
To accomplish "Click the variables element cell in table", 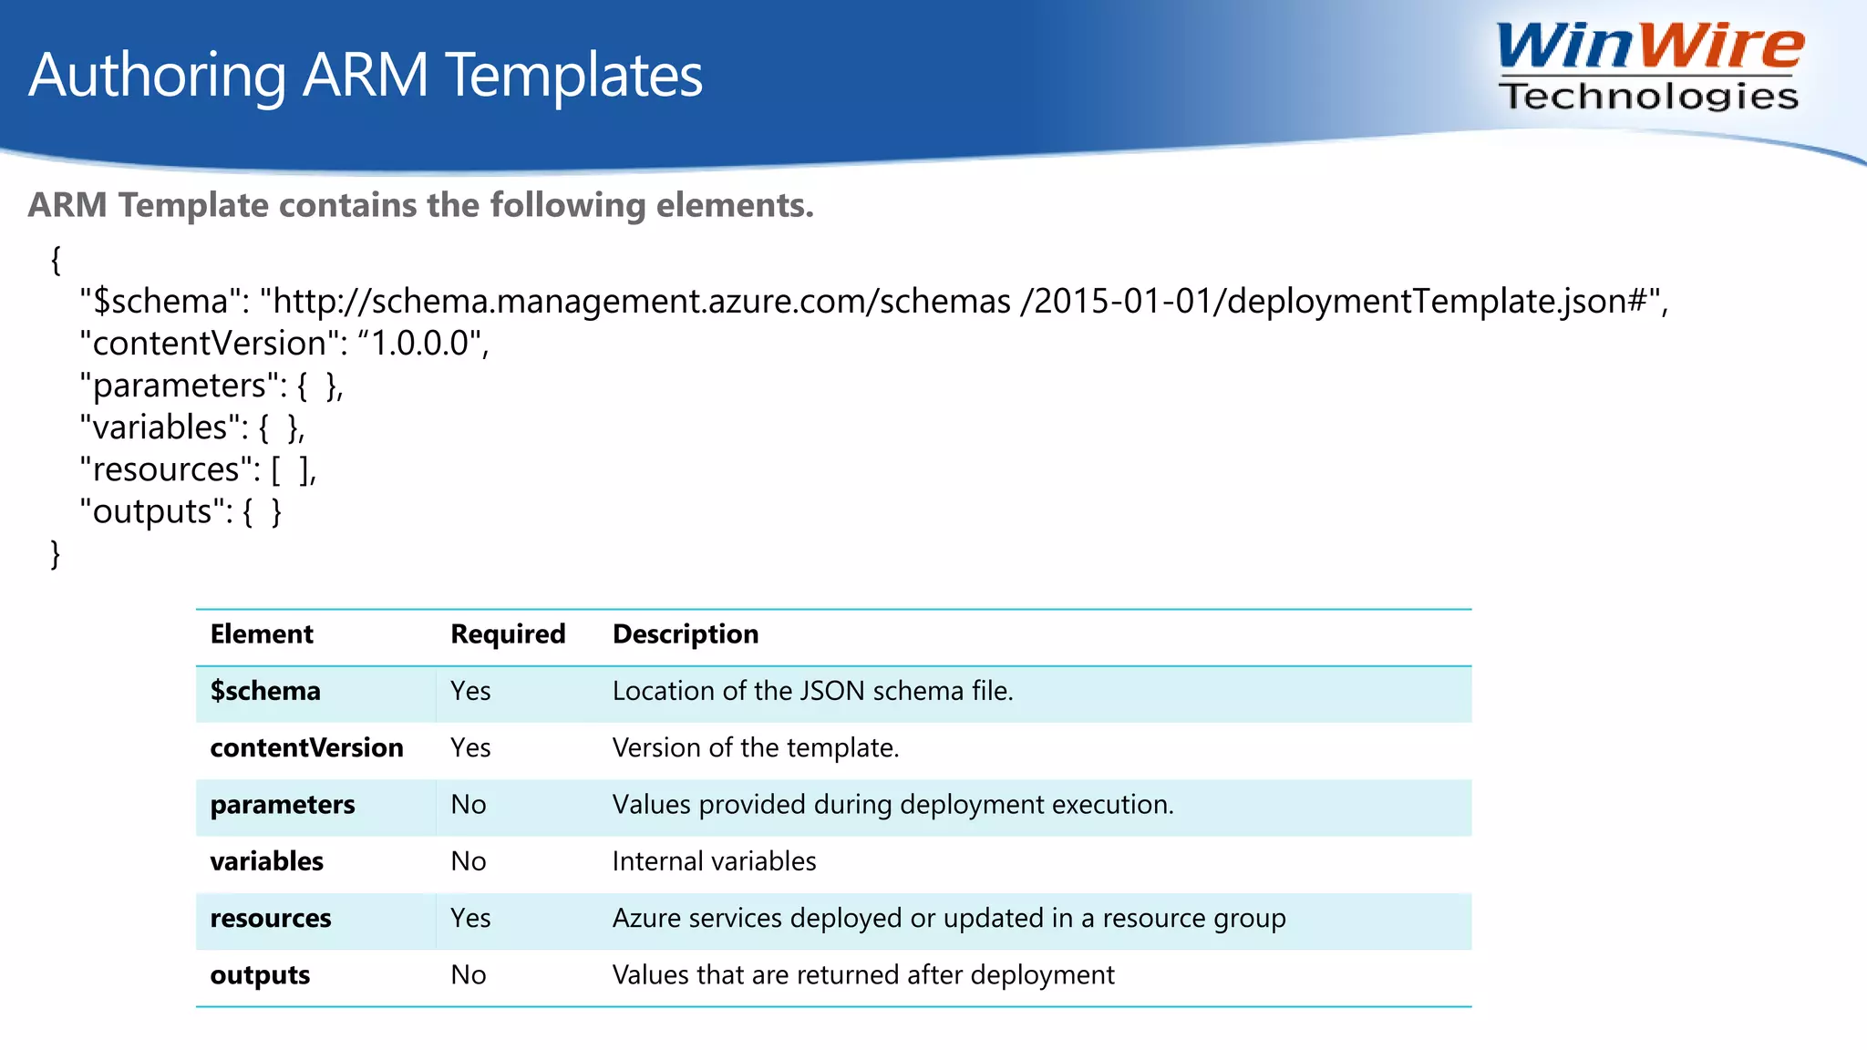I will point(266,861).
